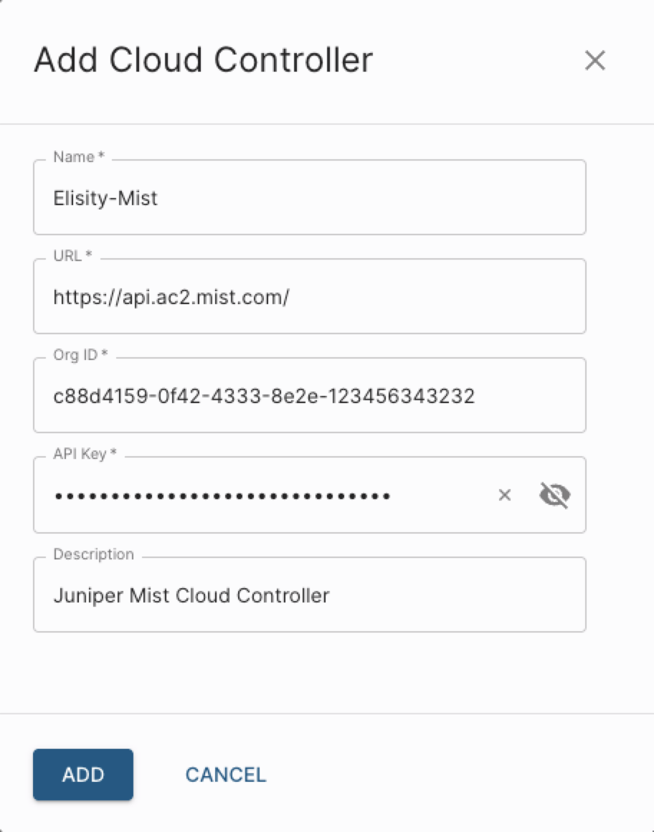Click the Add Cloud Controller title text
This screenshot has width=654, height=832.
[203, 60]
